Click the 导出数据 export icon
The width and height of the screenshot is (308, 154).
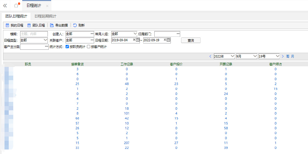(x=52, y=25)
